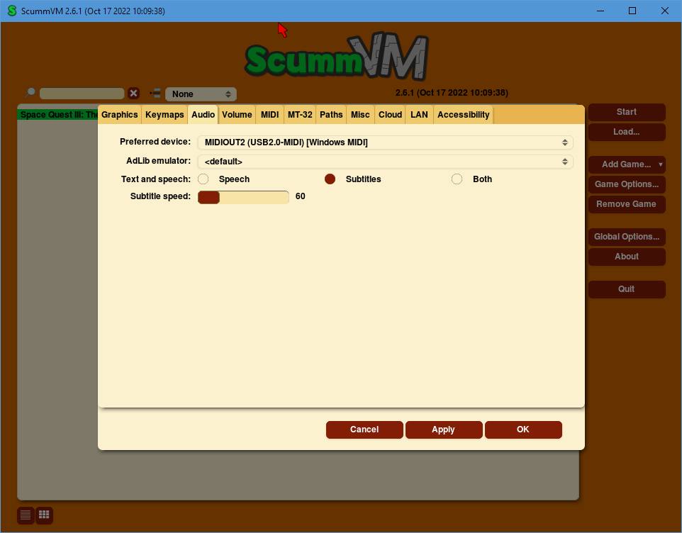Screen dimensions: 682x533
Task: Open the Preferred device dropdown
Action: (386, 142)
